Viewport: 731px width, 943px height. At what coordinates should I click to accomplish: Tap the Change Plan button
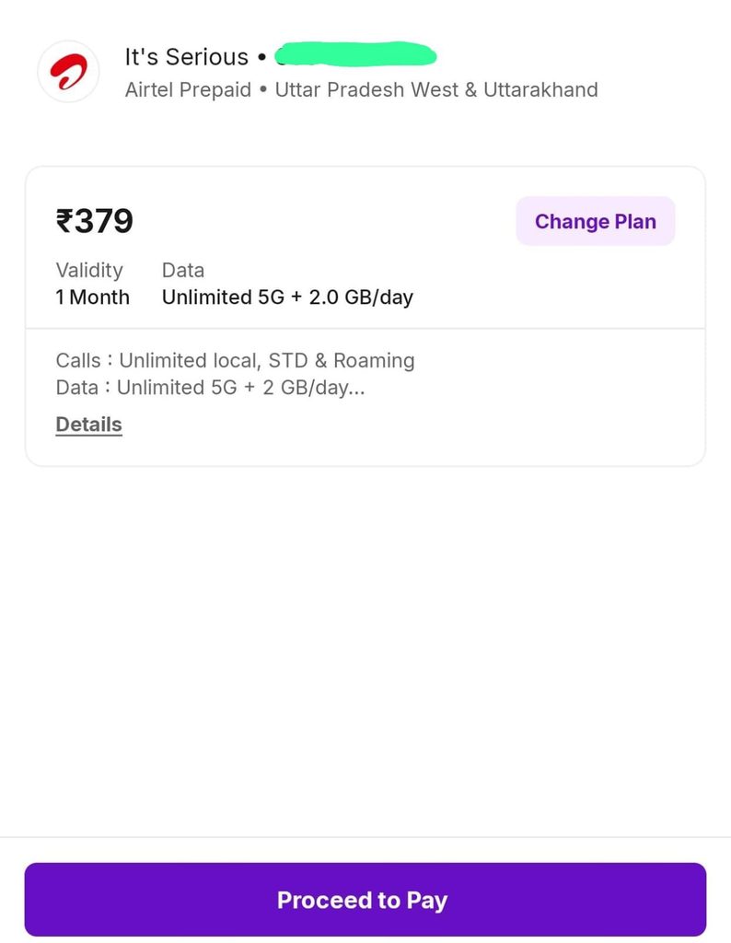pyautogui.click(x=595, y=221)
